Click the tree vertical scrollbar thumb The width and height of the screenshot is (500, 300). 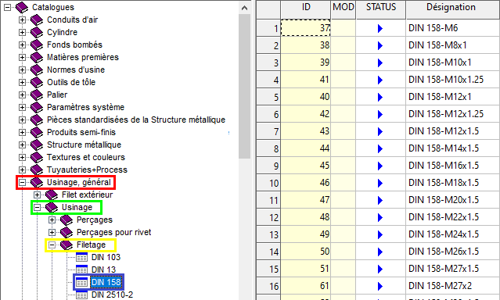pyautogui.click(x=245, y=86)
